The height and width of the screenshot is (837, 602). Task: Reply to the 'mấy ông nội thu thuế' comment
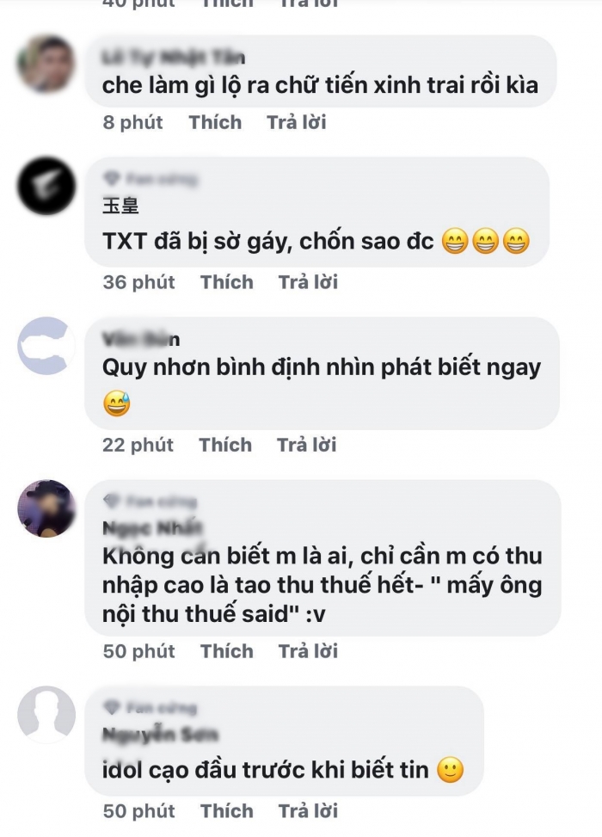[x=309, y=651]
